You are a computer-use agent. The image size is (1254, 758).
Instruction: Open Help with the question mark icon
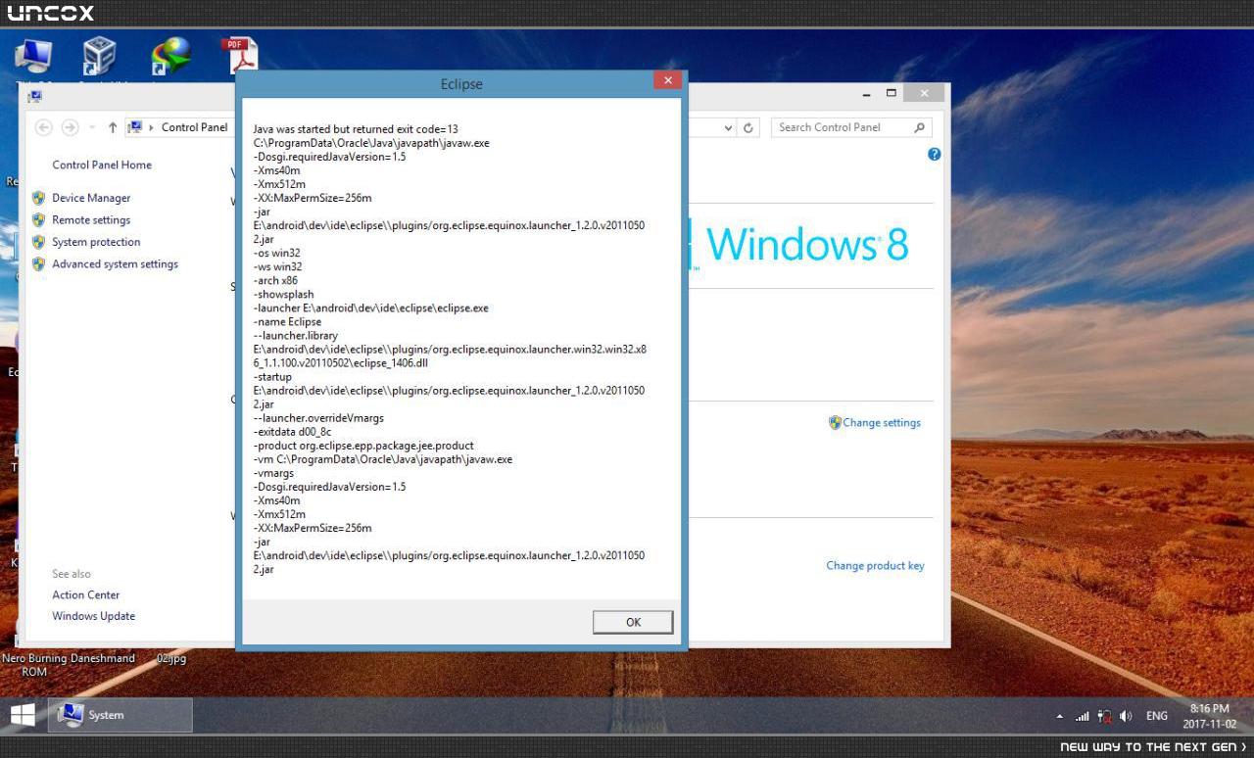pyautogui.click(x=934, y=154)
